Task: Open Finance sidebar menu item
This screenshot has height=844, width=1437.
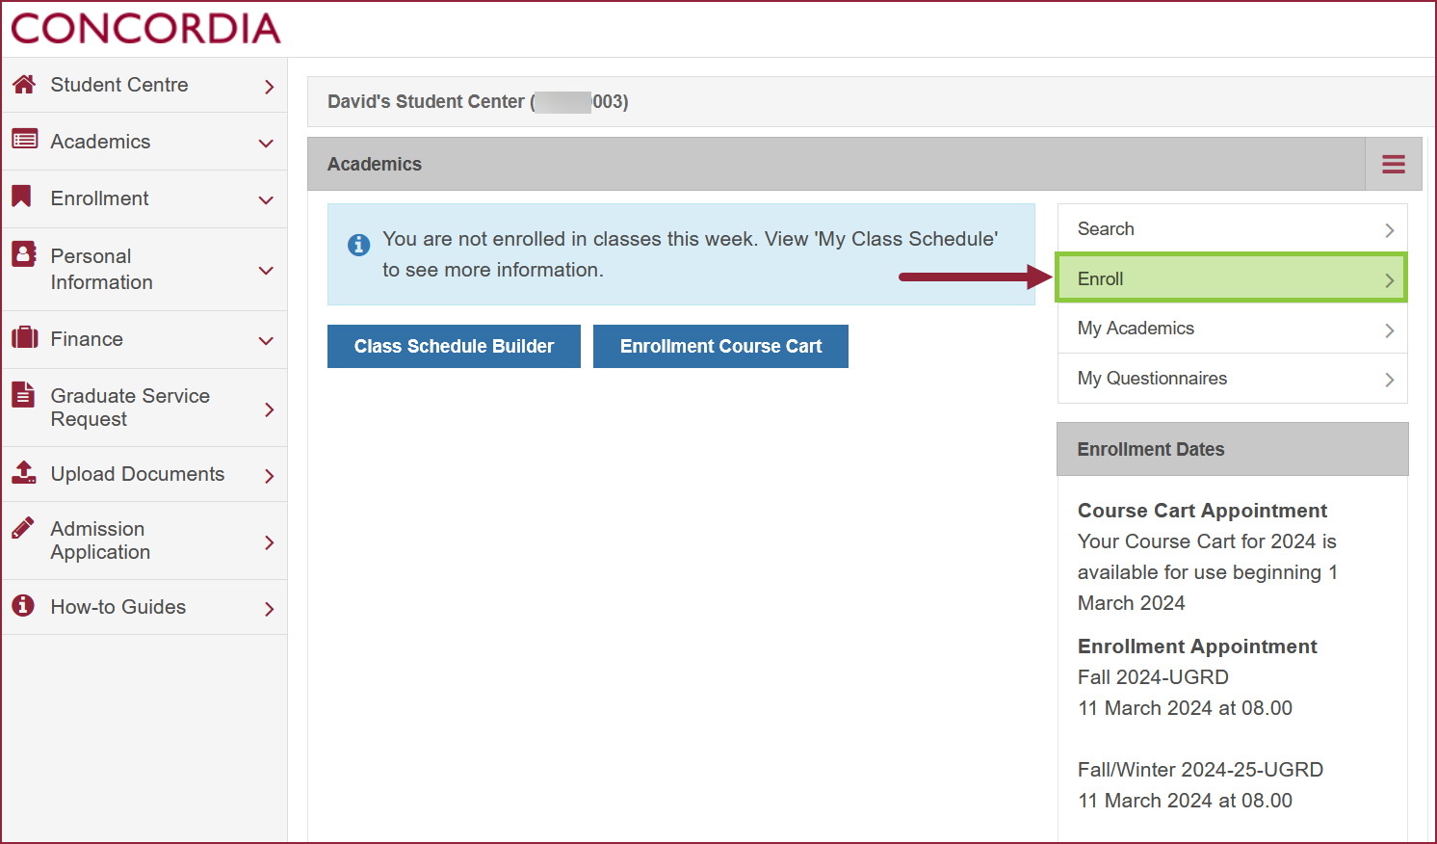Action: point(144,339)
